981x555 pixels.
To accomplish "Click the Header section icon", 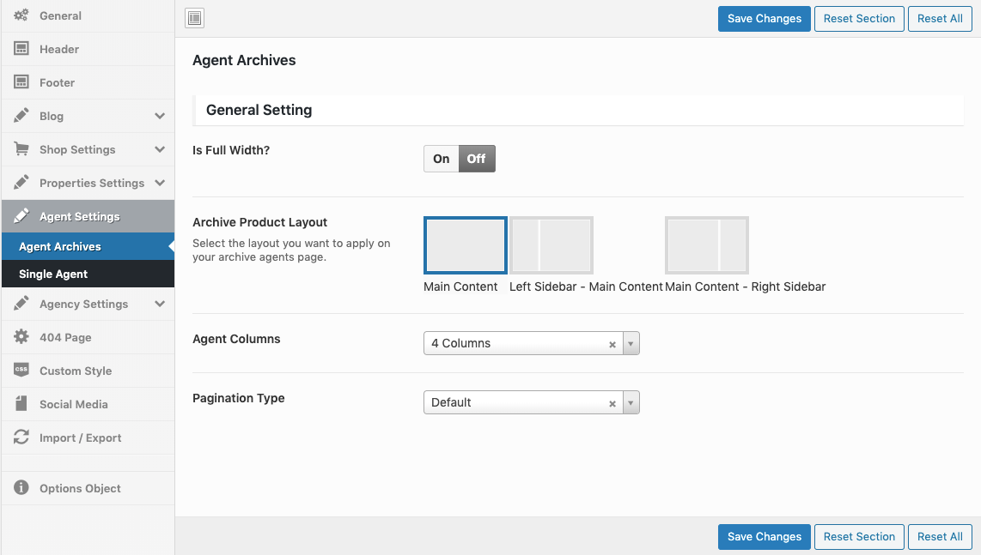I will (21, 49).
